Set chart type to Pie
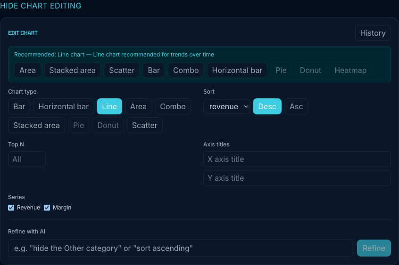Image resolution: width=399 pixels, height=265 pixels. click(78, 125)
